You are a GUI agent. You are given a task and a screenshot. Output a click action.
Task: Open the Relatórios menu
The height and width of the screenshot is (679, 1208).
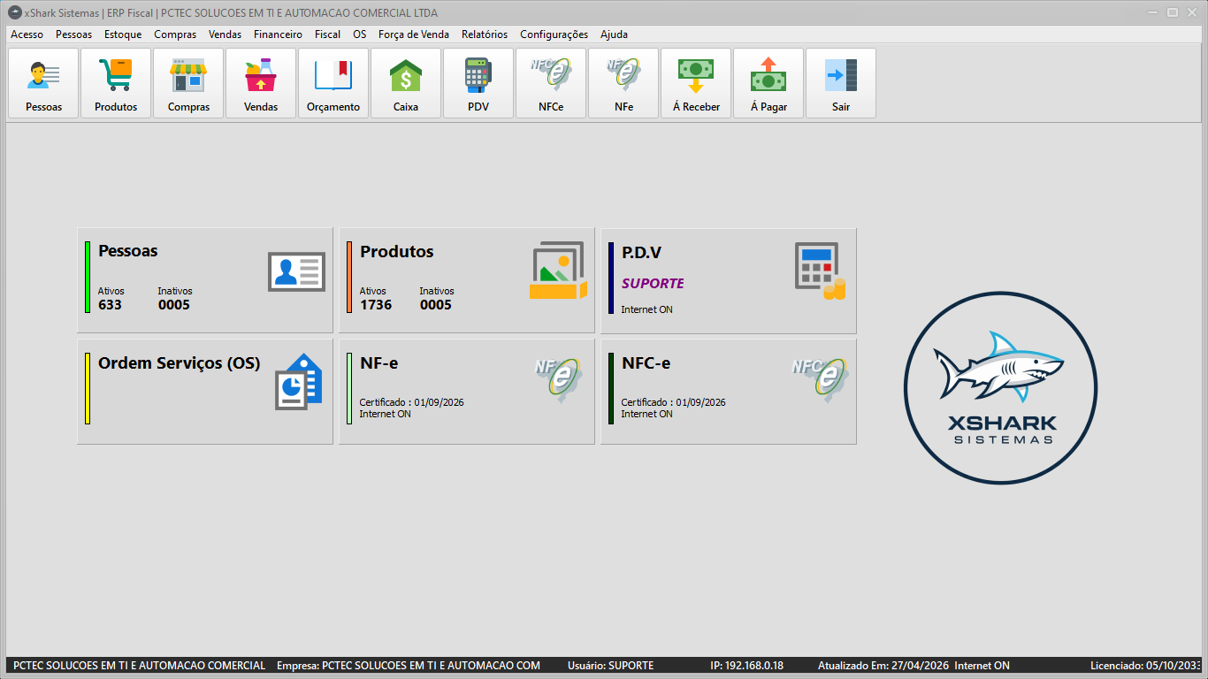click(x=485, y=34)
